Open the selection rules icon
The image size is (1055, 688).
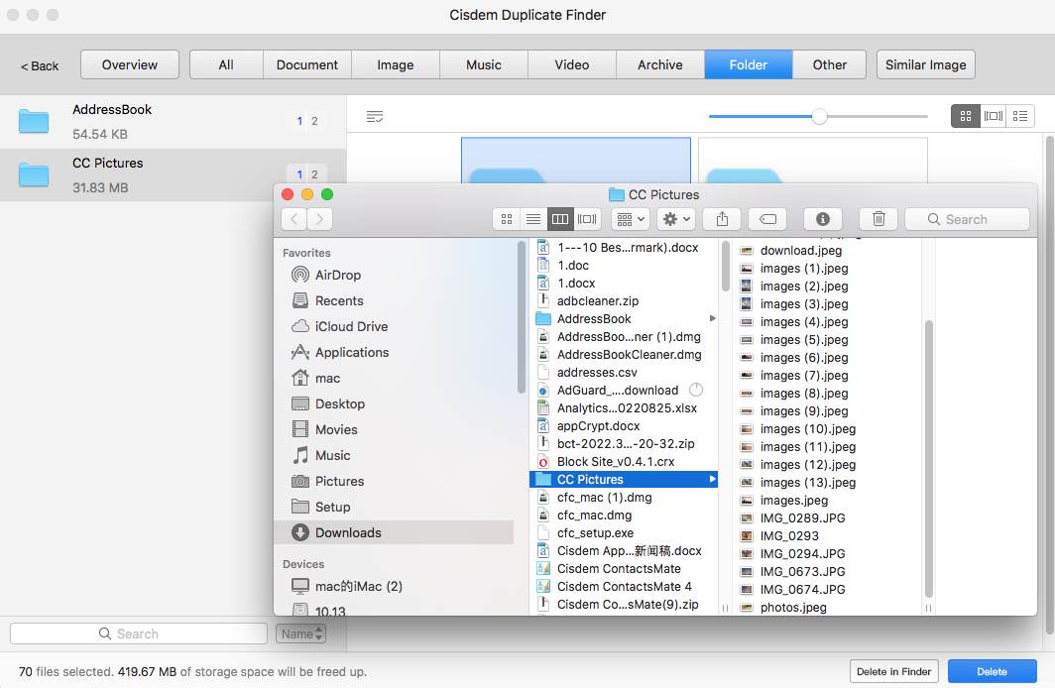(x=375, y=117)
